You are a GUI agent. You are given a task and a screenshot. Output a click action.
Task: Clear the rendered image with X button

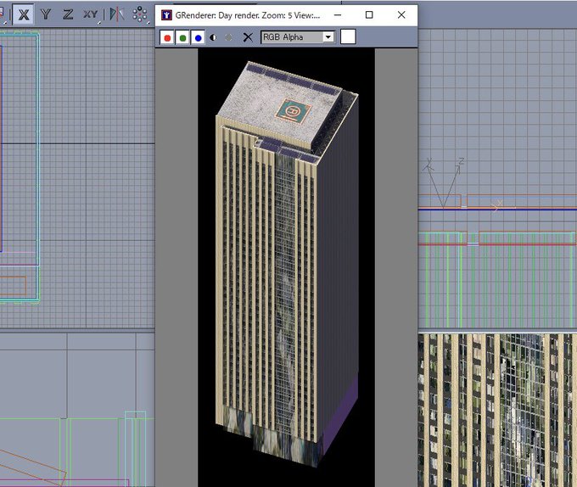click(248, 37)
